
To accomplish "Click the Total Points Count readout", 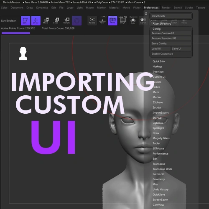I will 58,28.
